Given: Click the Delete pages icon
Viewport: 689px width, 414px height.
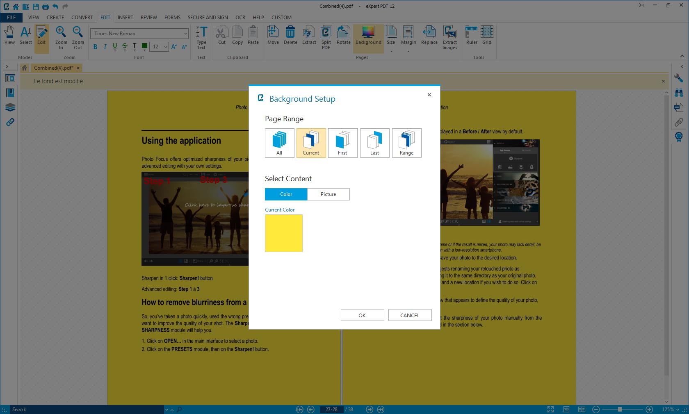Looking at the screenshot, I should (290, 35).
